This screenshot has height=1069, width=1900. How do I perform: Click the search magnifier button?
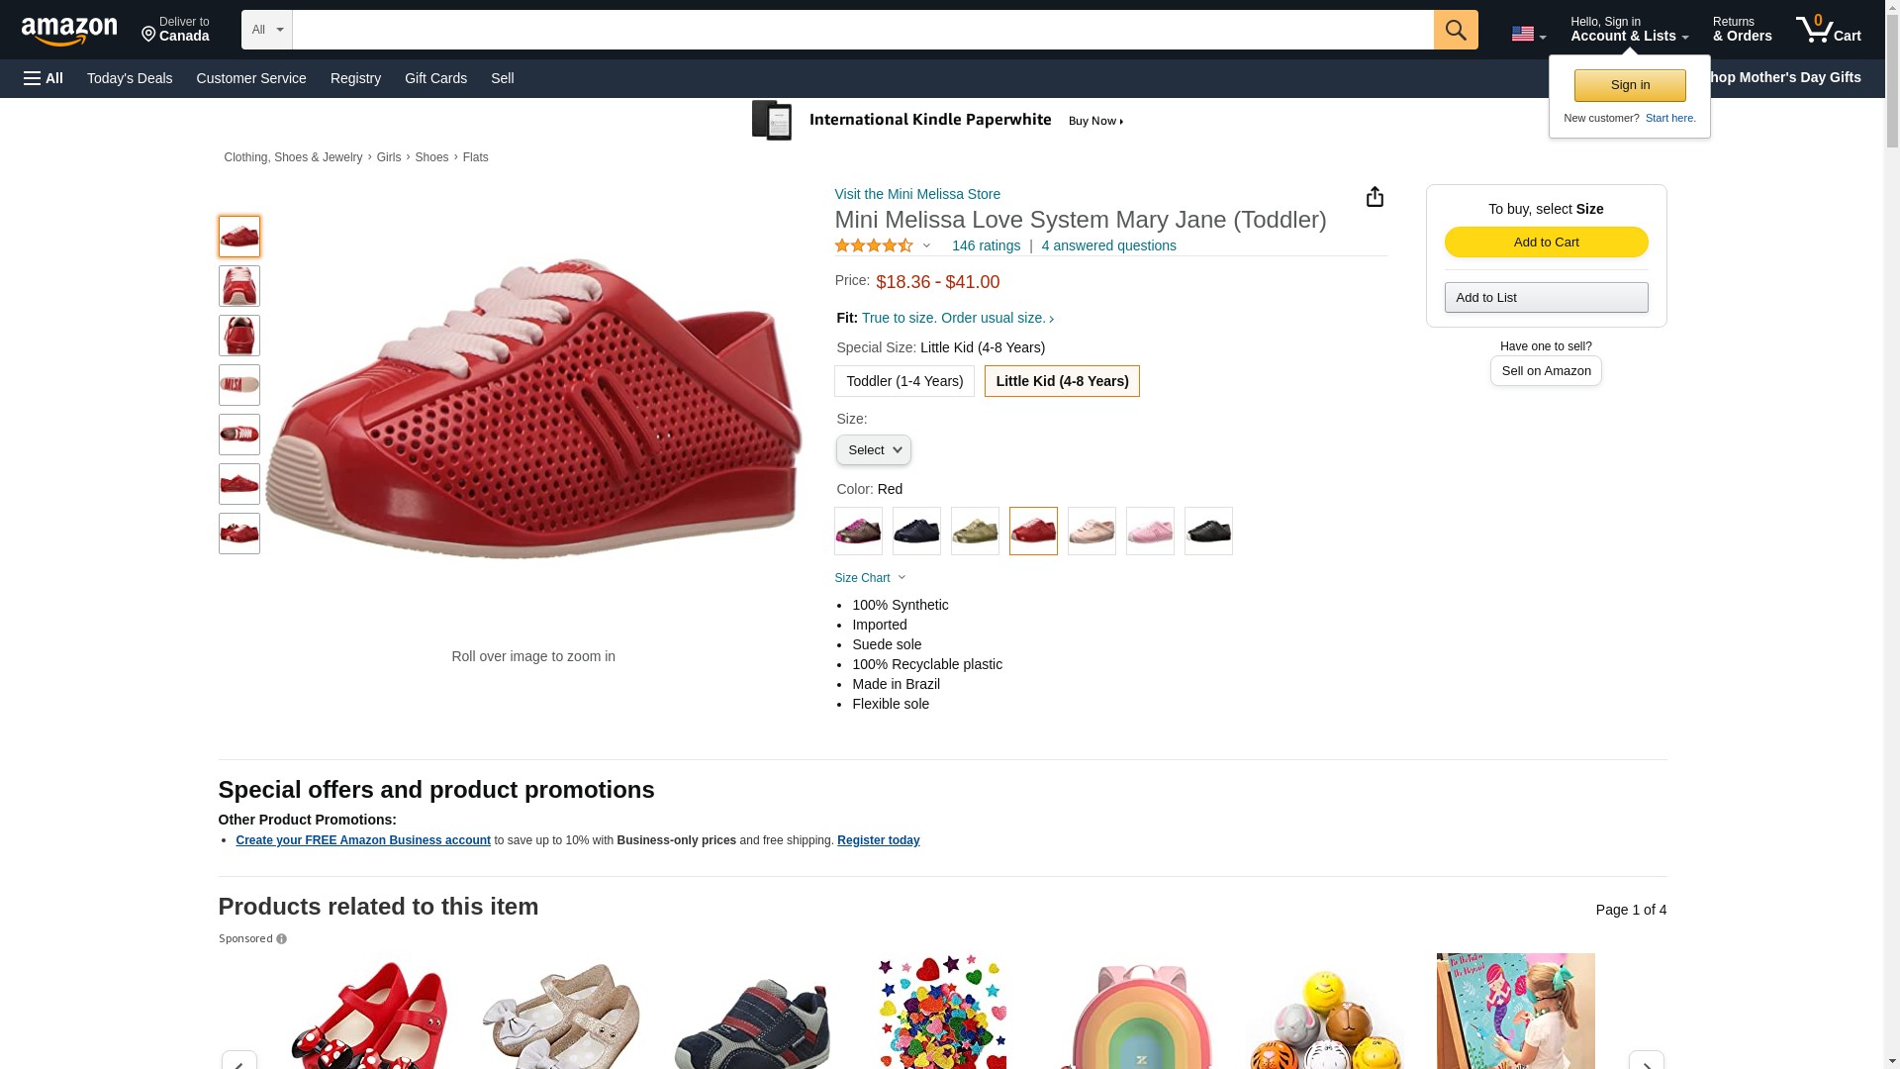pos(1455,30)
